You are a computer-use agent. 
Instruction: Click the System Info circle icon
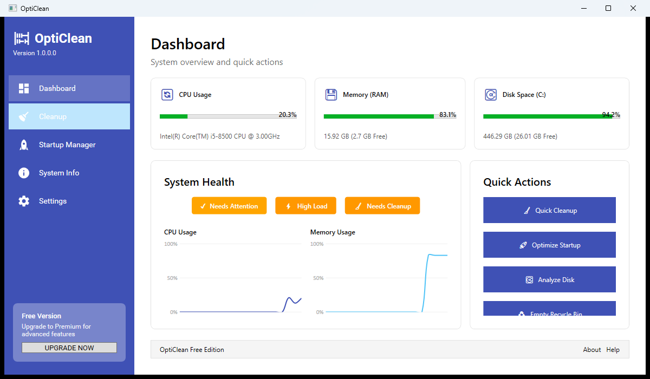point(24,173)
